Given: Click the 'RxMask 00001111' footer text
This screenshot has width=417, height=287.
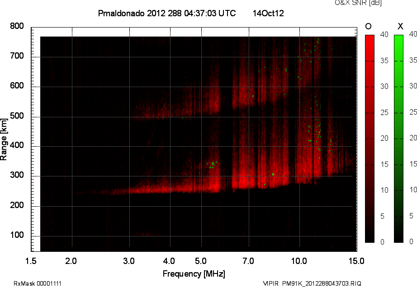Looking at the screenshot, I should (38, 283).
